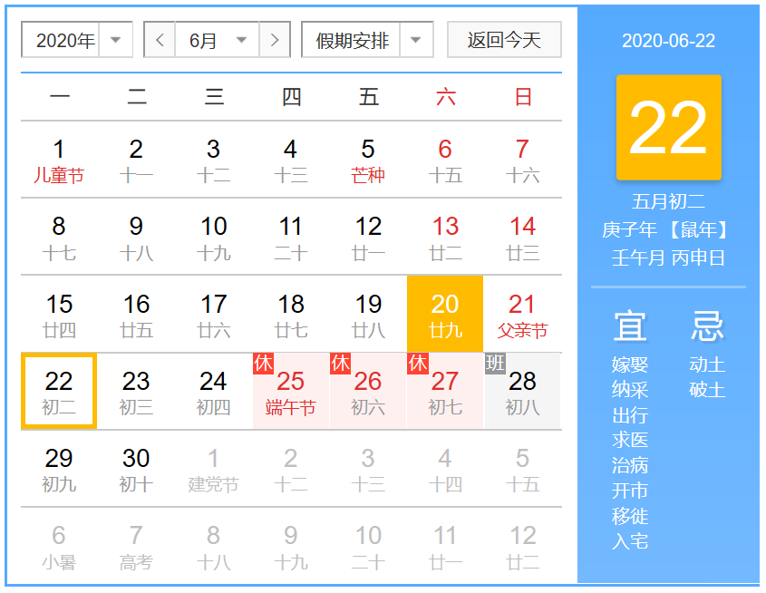The width and height of the screenshot is (766, 593).
Task: Select June 2 十一
Action: 136,160
